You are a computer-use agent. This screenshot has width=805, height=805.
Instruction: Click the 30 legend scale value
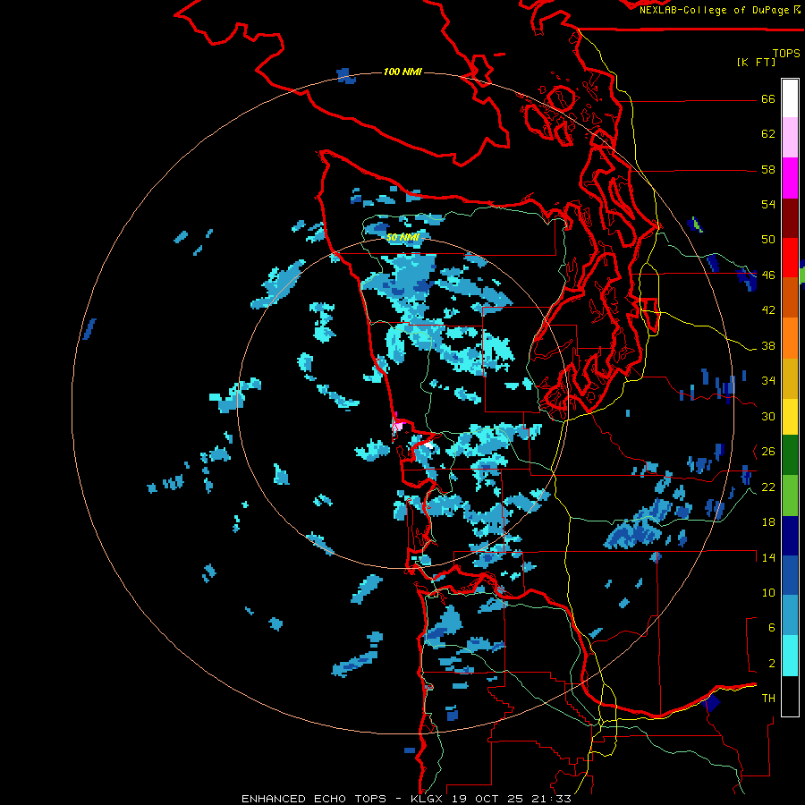[768, 416]
